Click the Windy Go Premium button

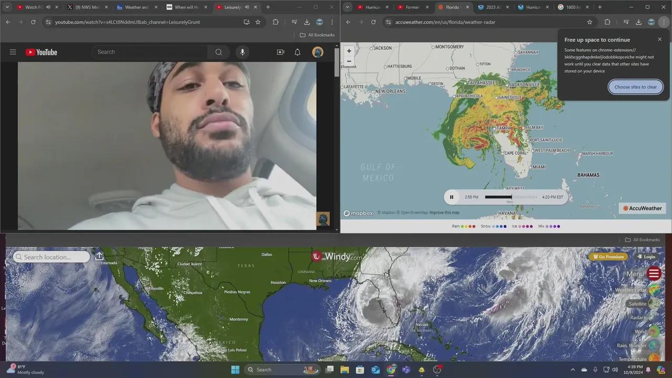[608, 257]
